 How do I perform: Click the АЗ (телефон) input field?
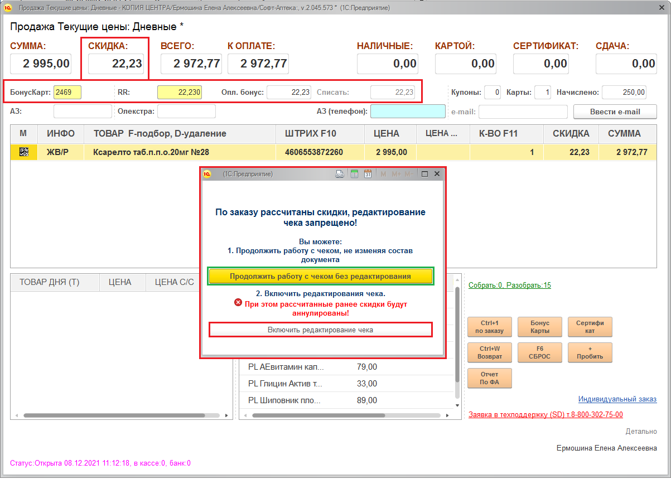point(408,112)
